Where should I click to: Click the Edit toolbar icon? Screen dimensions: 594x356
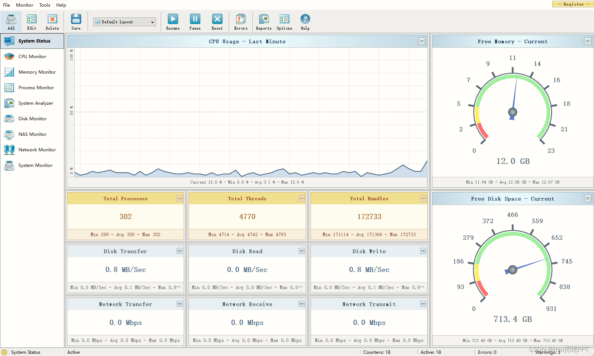tap(32, 21)
